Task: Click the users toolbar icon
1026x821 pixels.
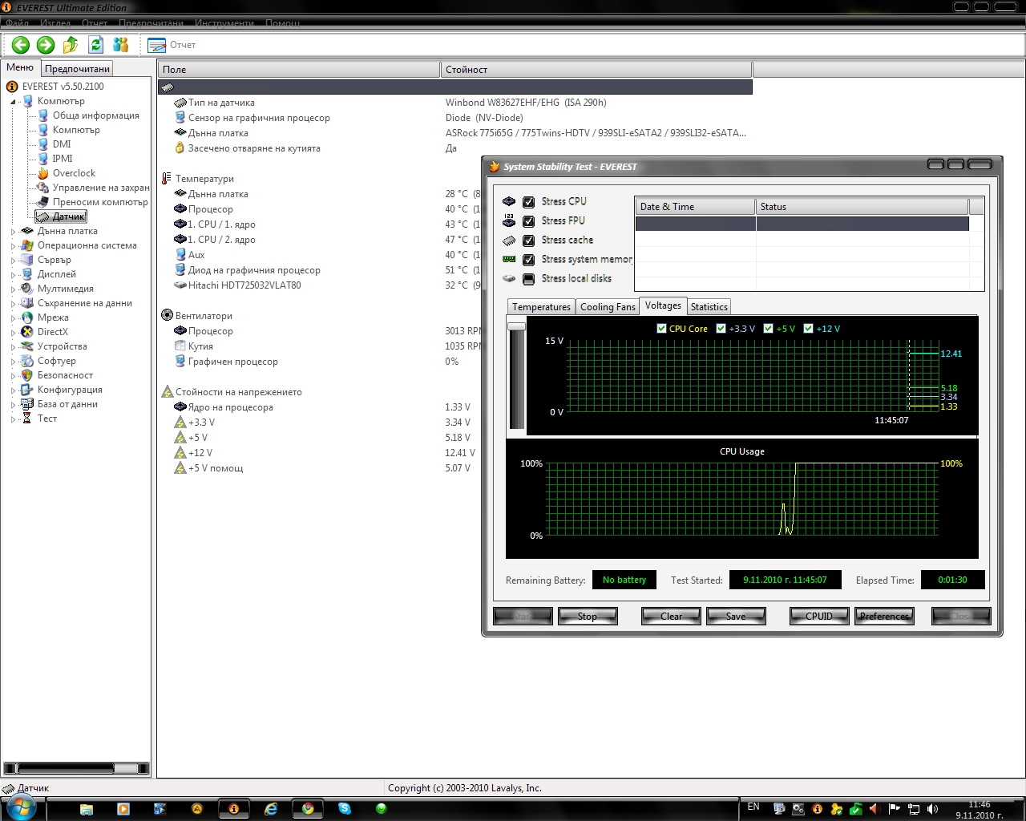Action: coord(121,45)
